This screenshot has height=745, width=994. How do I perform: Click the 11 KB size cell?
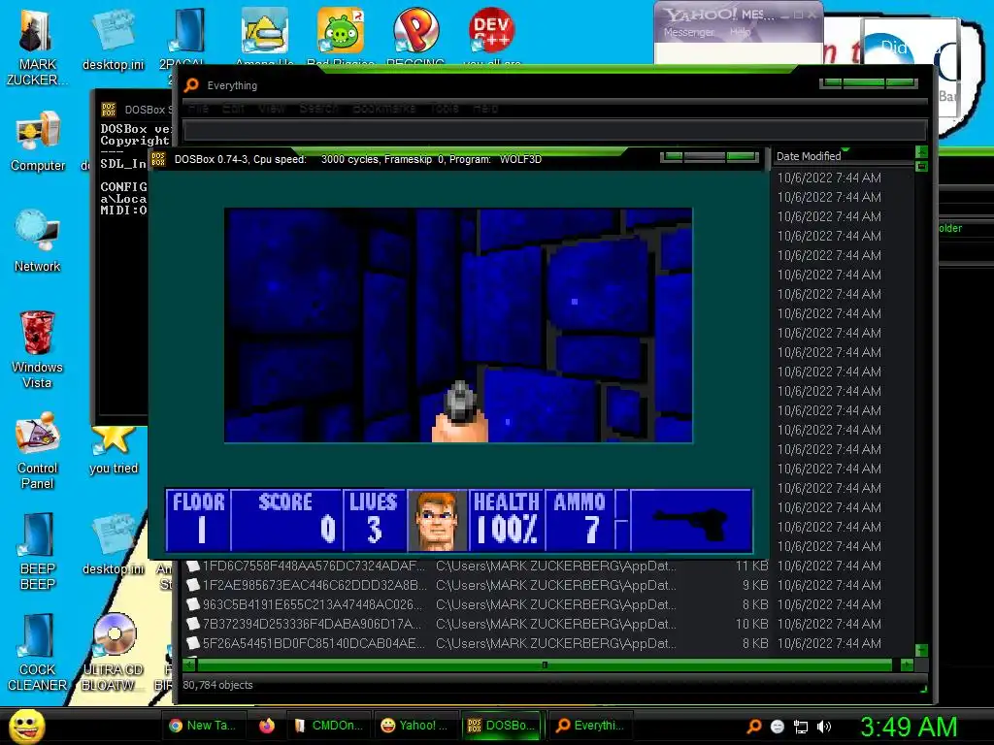tap(751, 566)
